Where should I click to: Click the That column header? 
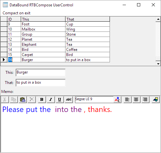coord(88,19)
